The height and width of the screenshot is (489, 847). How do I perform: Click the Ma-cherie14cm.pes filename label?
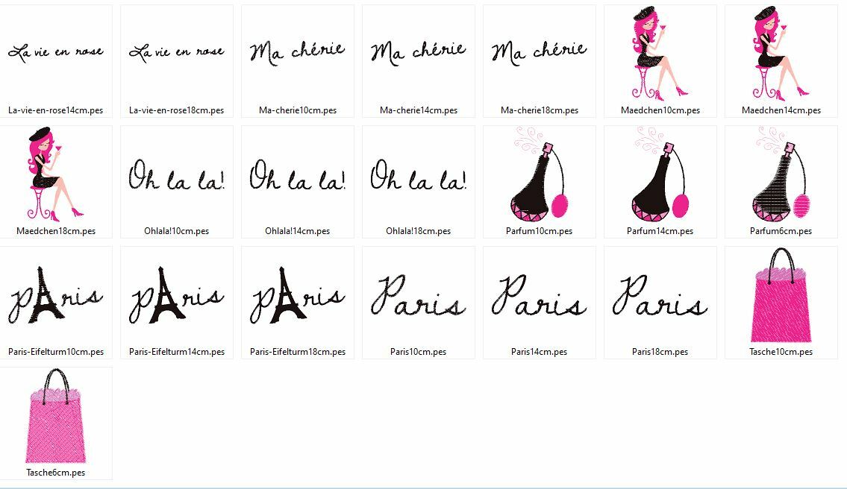click(x=419, y=110)
